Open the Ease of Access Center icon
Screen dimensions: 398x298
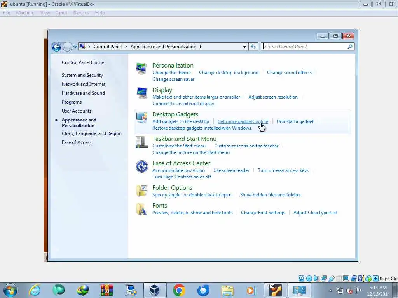(141, 166)
